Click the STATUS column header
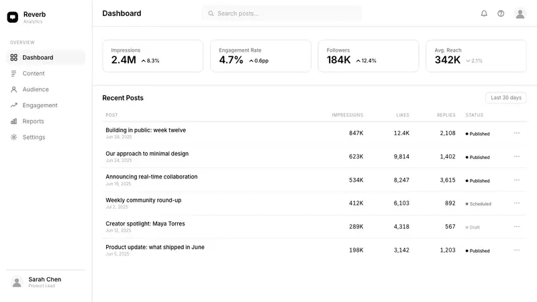Viewport: 537px width, 302px height. [475, 115]
